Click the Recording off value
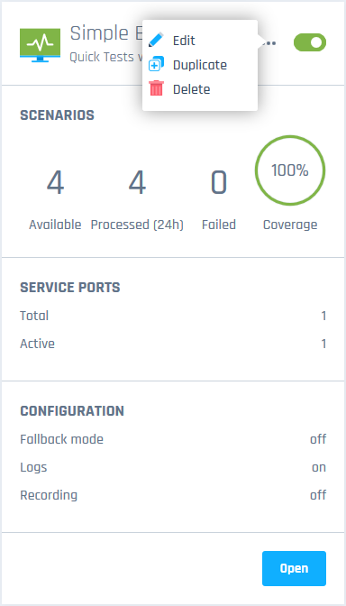The height and width of the screenshot is (606, 346). (x=318, y=495)
